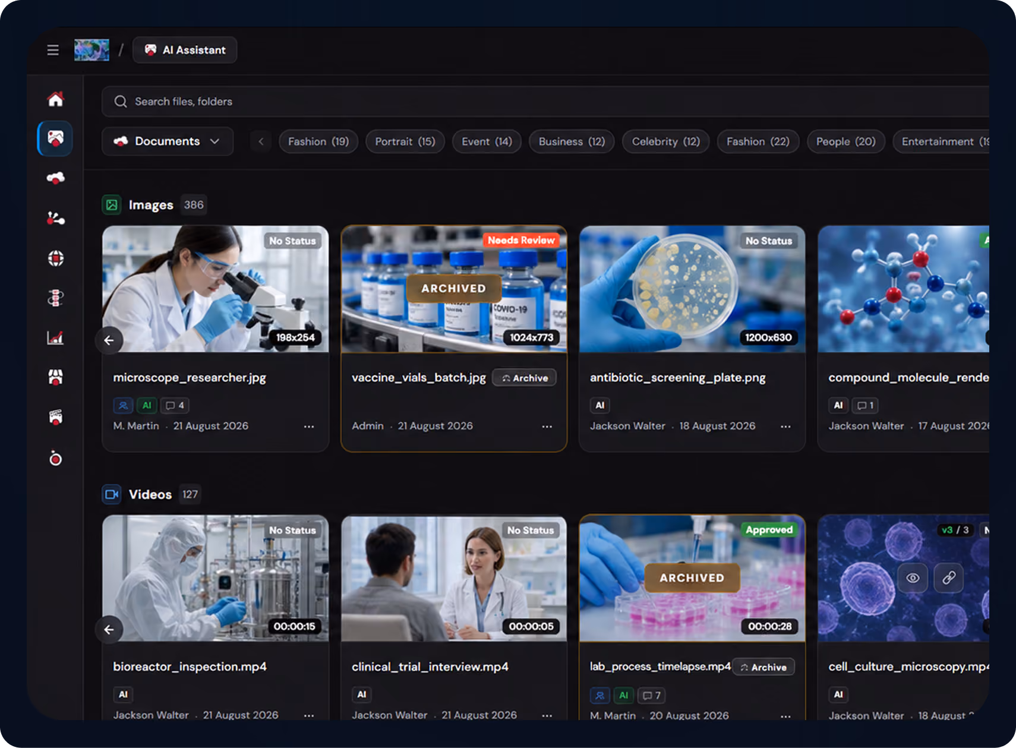Image resolution: width=1016 pixels, height=748 pixels.
Task: Go to the Home sidebar icon
Action: coord(55,99)
